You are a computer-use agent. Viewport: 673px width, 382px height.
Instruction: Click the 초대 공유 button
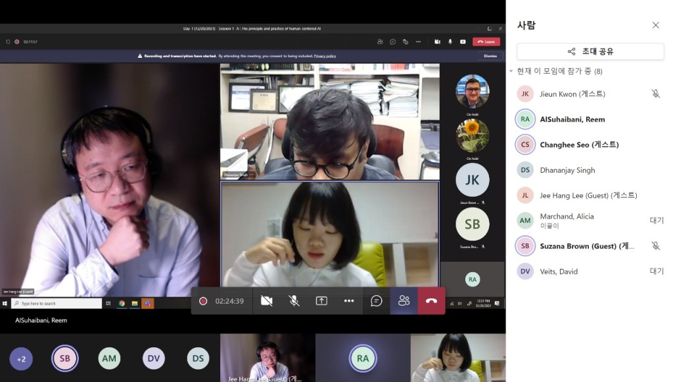590,51
